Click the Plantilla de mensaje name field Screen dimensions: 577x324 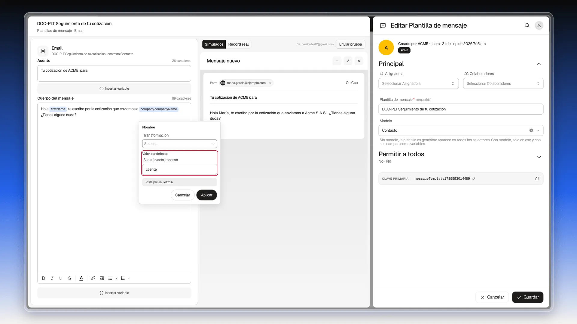pyautogui.click(x=461, y=109)
